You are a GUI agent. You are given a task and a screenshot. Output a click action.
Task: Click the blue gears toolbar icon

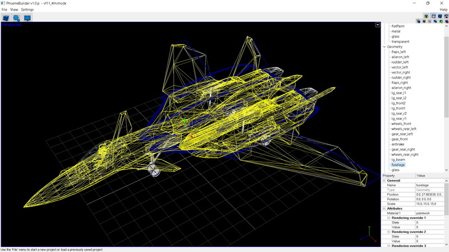pos(17,18)
